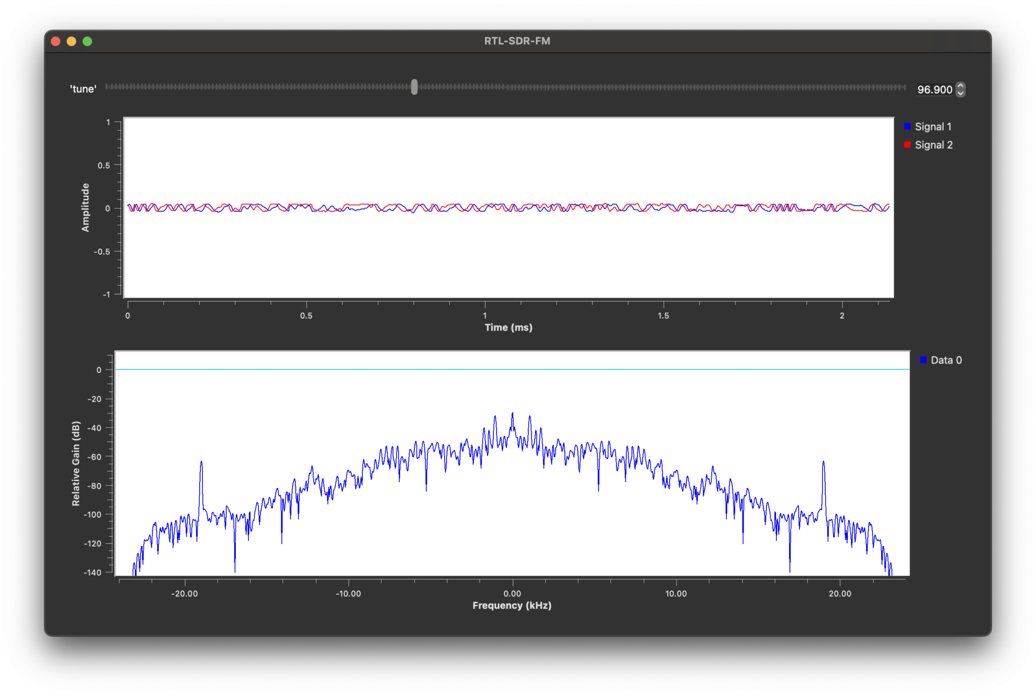This screenshot has width=1036, height=695.
Task: Click the 96.900 frequency input field
Action: pyautogui.click(x=934, y=90)
